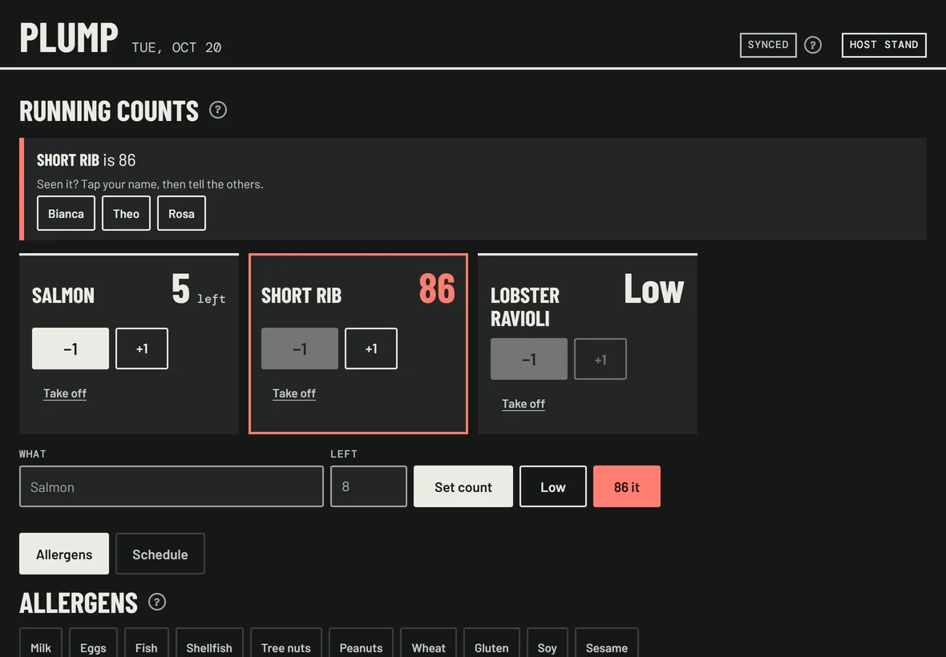This screenshot has height=657, width=946.
Task: Open help icon next to Synced status
Action: 813,45
